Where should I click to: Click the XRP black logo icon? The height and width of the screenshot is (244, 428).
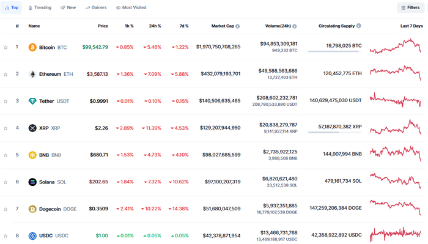click(32, 128)
